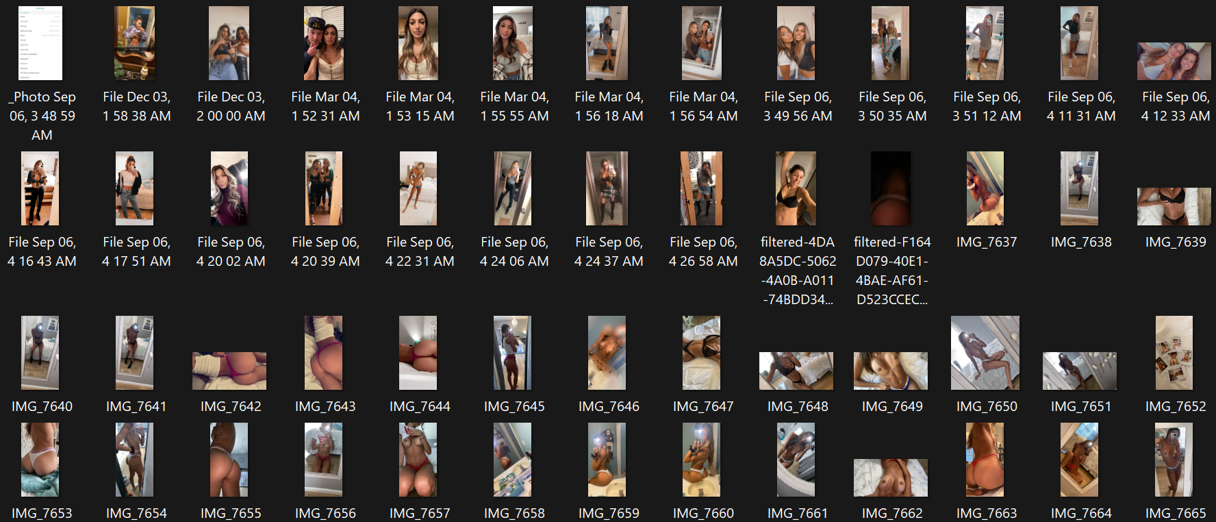Select 'File Sep 06, 4 20 39 AM' item
This screenshot has width=1216, height=522.
(x=324, y=188)
